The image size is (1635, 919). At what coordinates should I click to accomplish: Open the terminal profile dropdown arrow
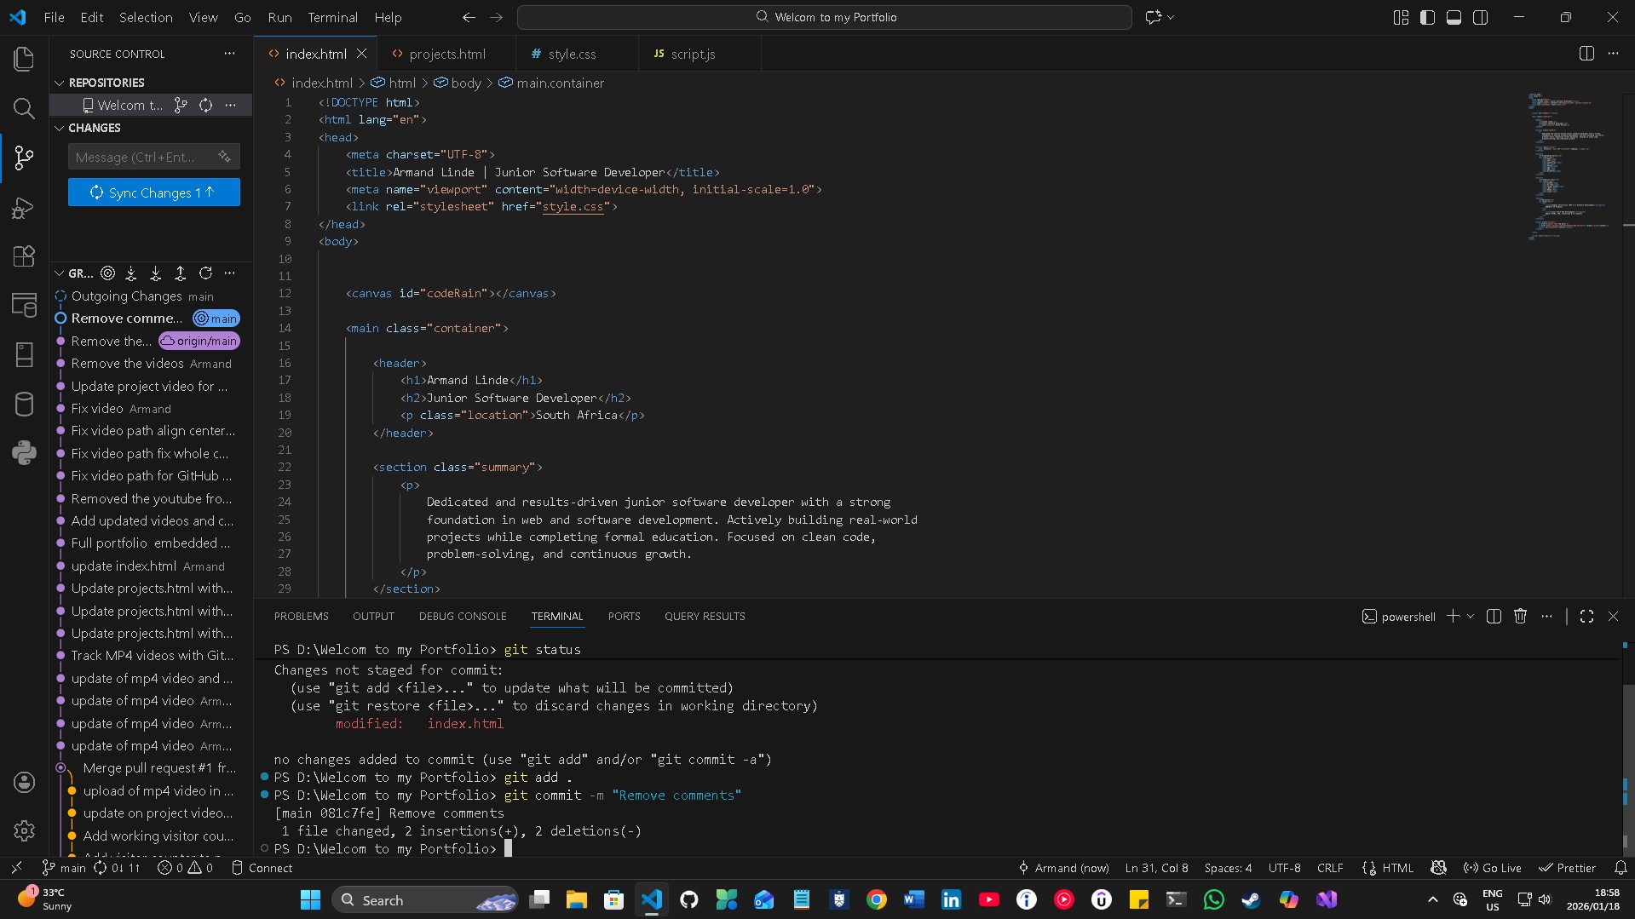[1471, 616]
